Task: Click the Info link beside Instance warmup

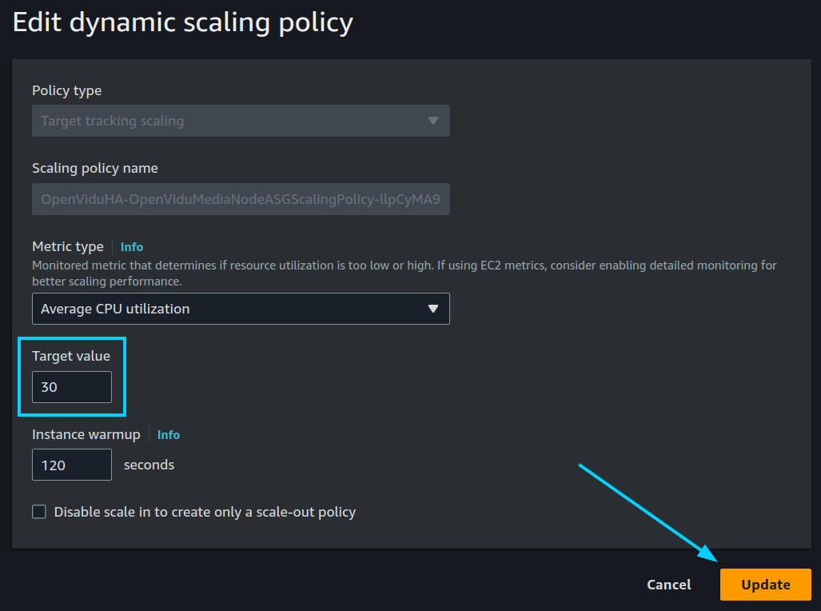Action: pos(168,434)
